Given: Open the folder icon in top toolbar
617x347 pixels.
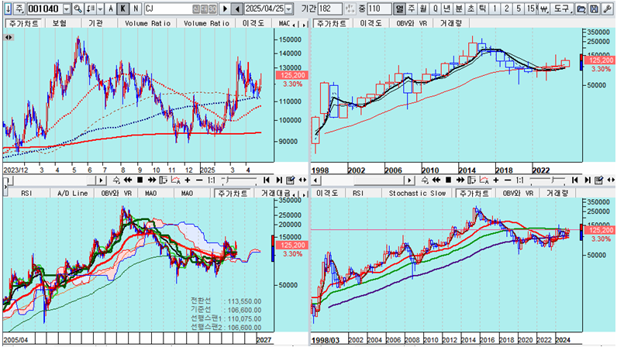Looking at the screenshot, I should click(x=581, y=9).
